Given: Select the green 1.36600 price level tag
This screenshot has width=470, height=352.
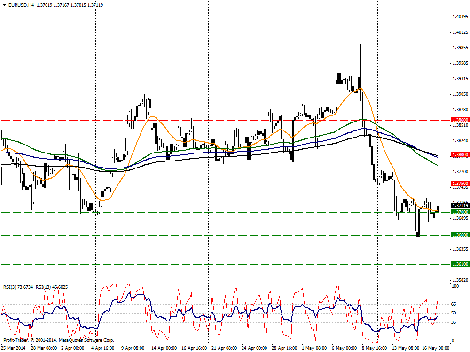Looking at the screenshot, I should coord(459,235).
